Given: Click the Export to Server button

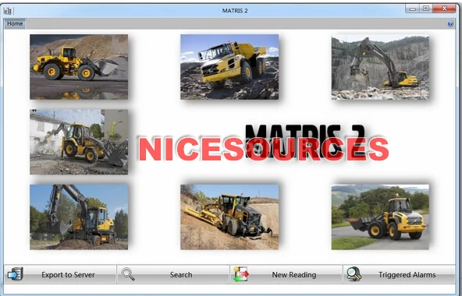Looking at the screenshot, I should click(x=60, y=274).
